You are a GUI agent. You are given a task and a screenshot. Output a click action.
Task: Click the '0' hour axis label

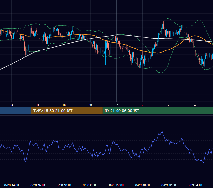click(x=143, y=105)
